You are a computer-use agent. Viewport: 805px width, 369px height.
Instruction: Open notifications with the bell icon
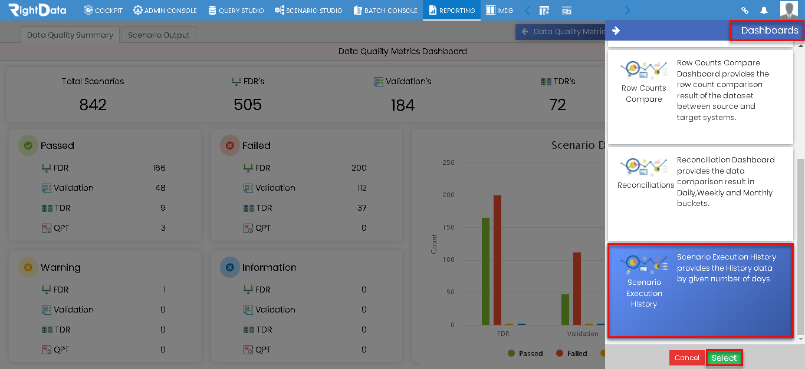pos(765,10)
